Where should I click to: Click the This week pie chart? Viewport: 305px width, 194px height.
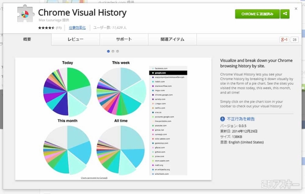121,91
